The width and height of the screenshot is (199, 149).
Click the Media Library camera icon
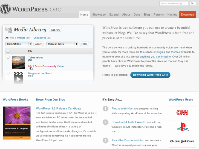click(x=9, y=30)
